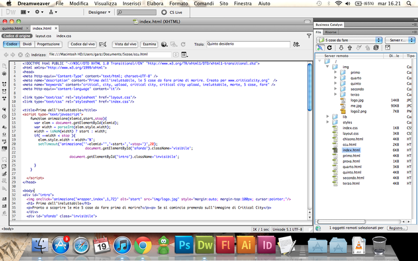Open the related file layout.css
Viewport: 418px width, 261px height.
coord(43,36)
